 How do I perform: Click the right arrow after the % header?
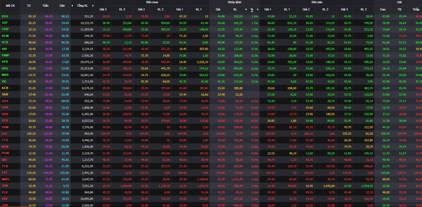click(x=258, y=9)
